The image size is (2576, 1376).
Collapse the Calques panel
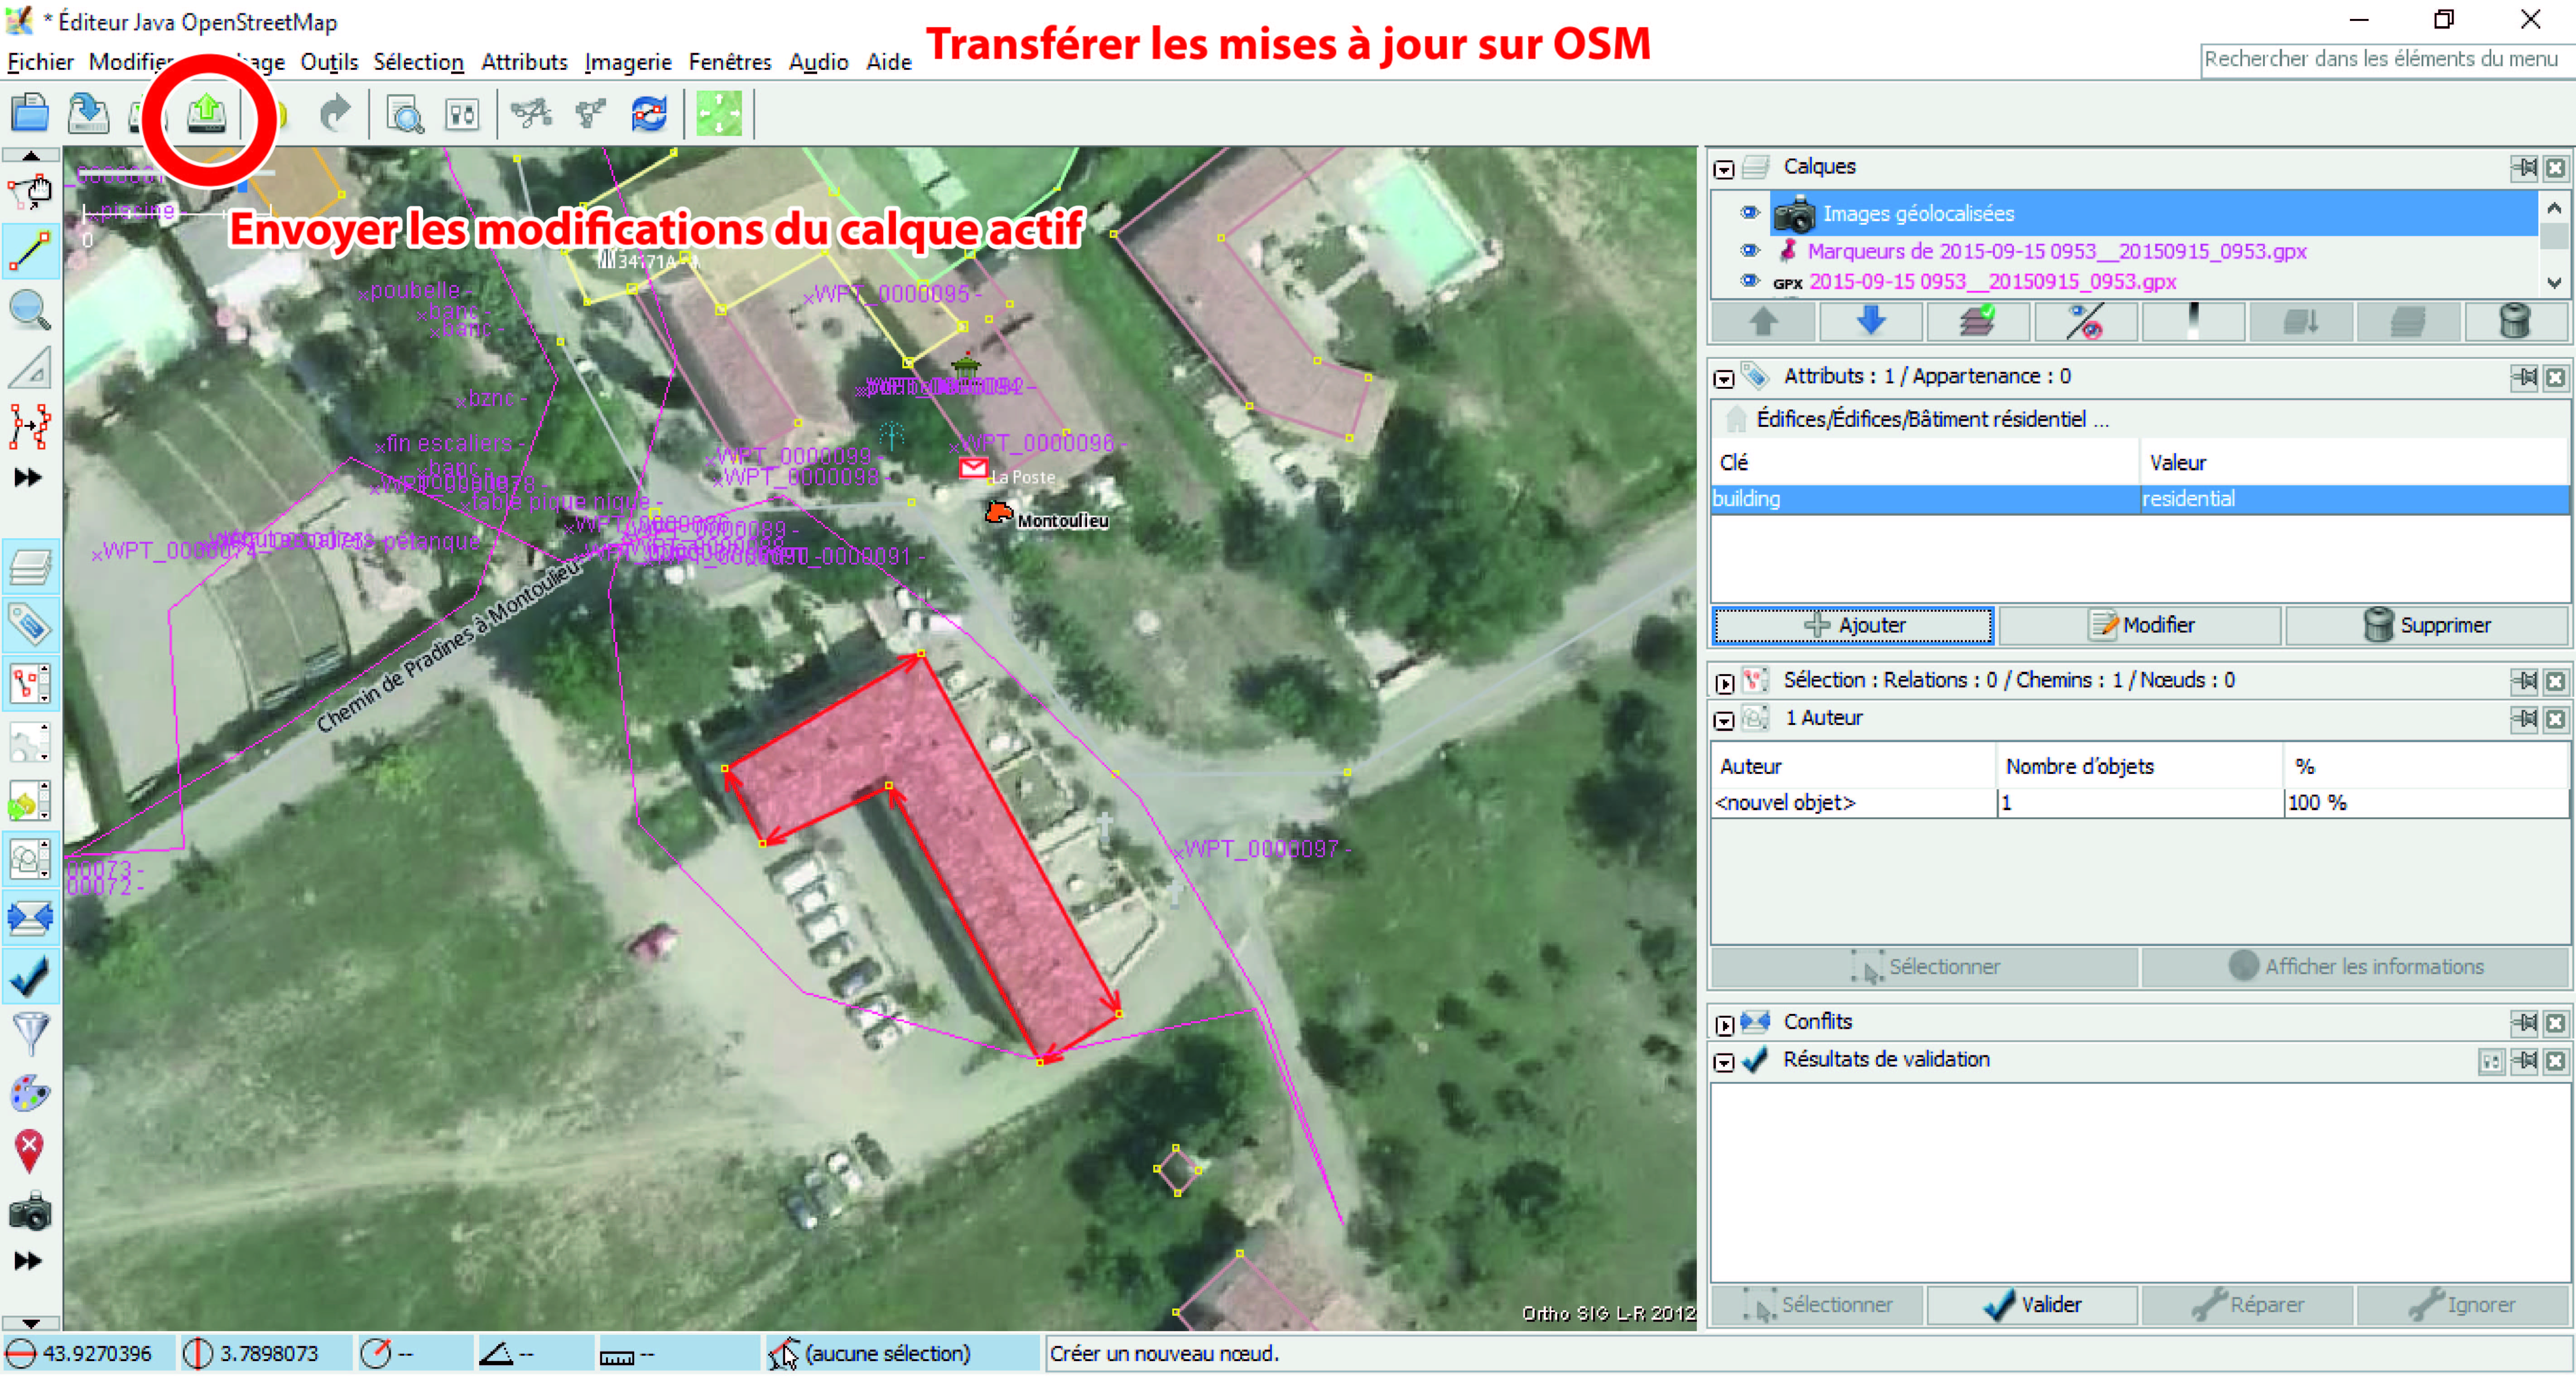click(x=1724, y=169)
